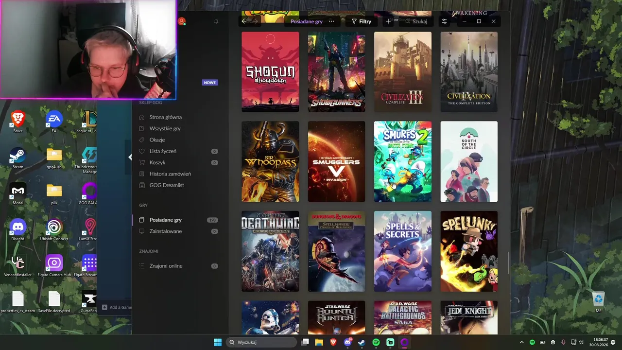
Task: Select properties_cs_steam desktop file
Action: (18, 302)
